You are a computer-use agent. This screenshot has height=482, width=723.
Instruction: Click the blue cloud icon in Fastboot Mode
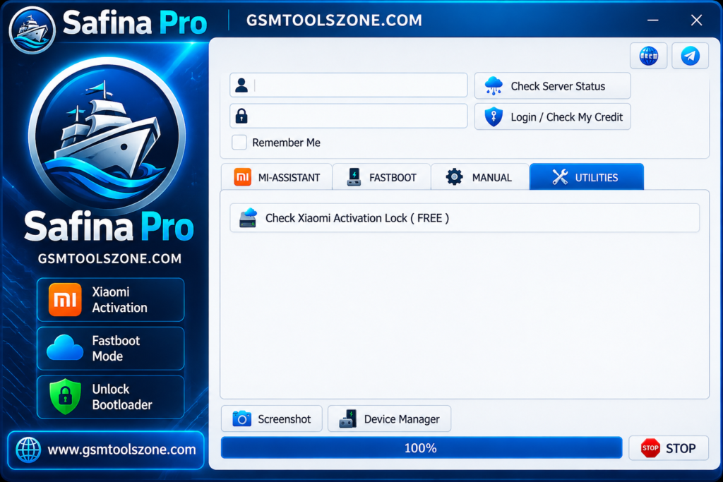[65, 348]
